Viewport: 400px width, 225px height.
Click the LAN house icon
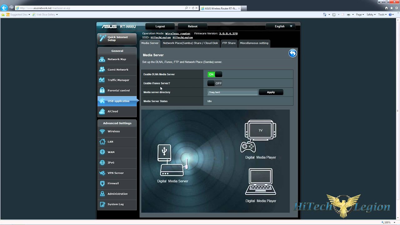pos(102,142)
